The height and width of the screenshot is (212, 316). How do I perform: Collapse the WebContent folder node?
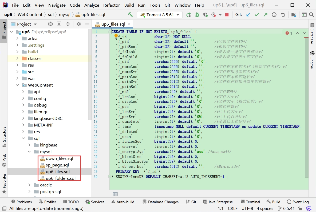pos(17,85)
